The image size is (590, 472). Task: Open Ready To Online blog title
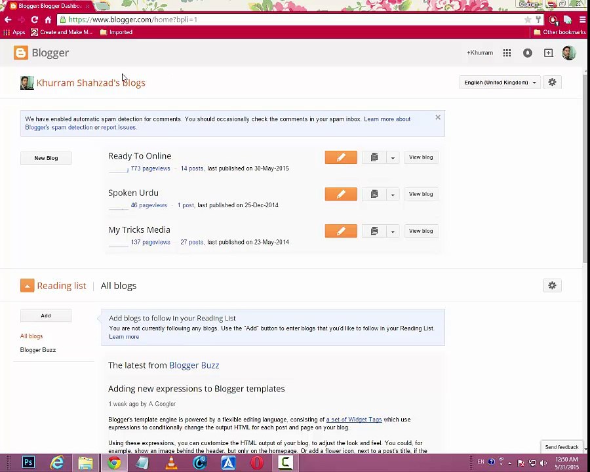pos(140,156)
